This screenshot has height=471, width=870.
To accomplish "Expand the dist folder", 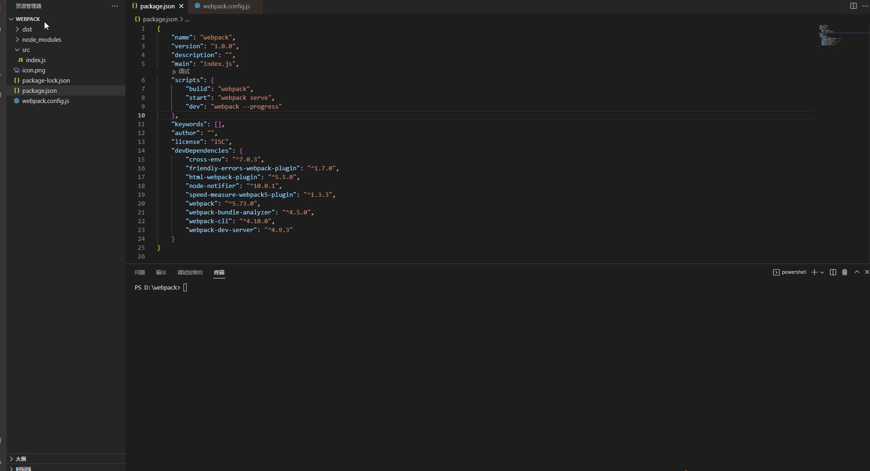I will tap(26, 29).
